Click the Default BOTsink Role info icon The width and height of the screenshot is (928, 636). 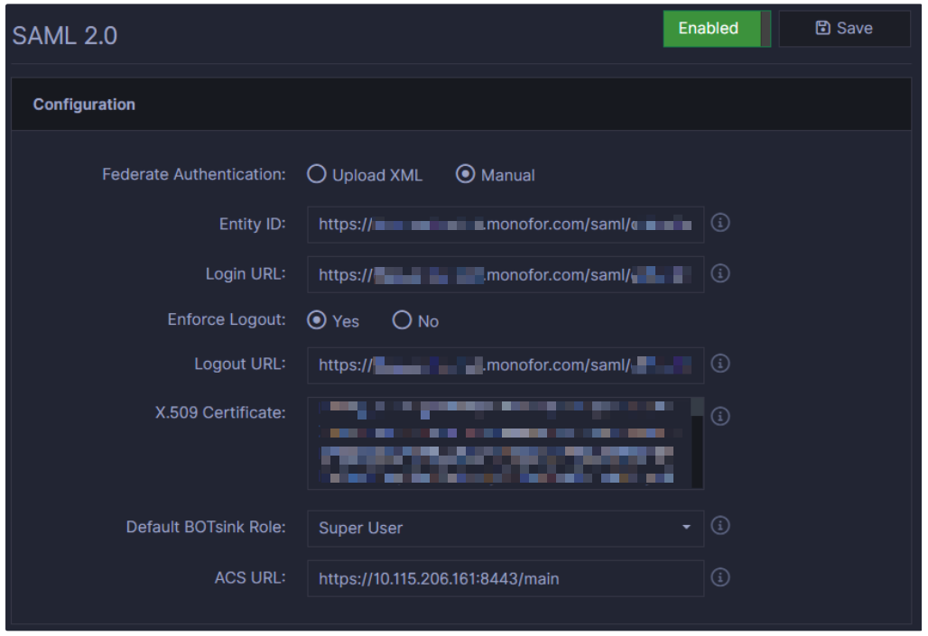(x=720, y=526)
